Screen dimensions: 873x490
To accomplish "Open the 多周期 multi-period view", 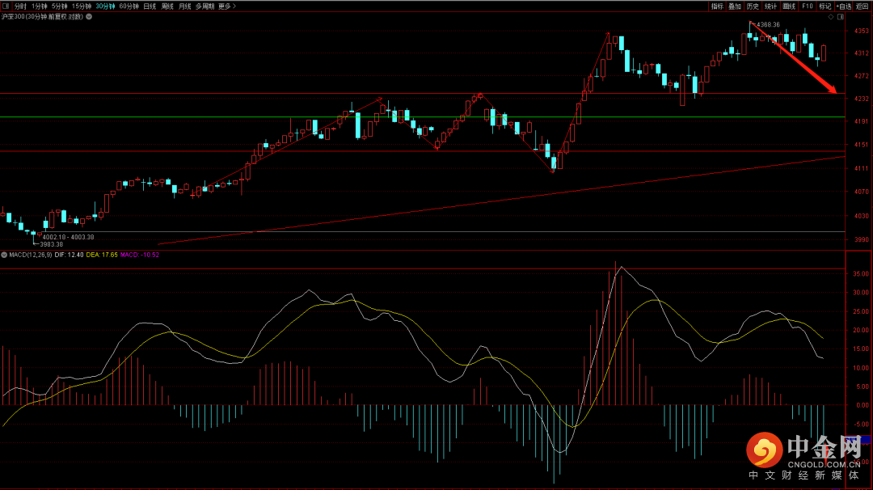I will 204,6.
